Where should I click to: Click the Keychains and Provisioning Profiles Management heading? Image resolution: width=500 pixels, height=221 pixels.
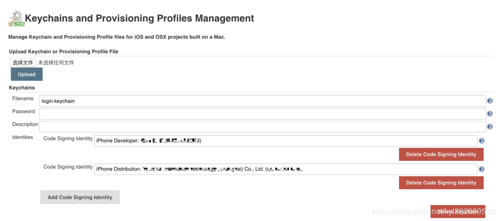tap(139, 18)
